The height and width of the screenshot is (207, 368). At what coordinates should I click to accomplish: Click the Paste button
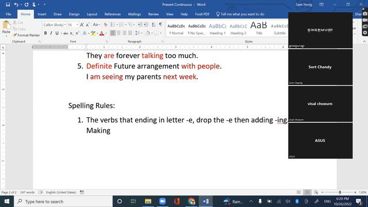pos(6,29)
